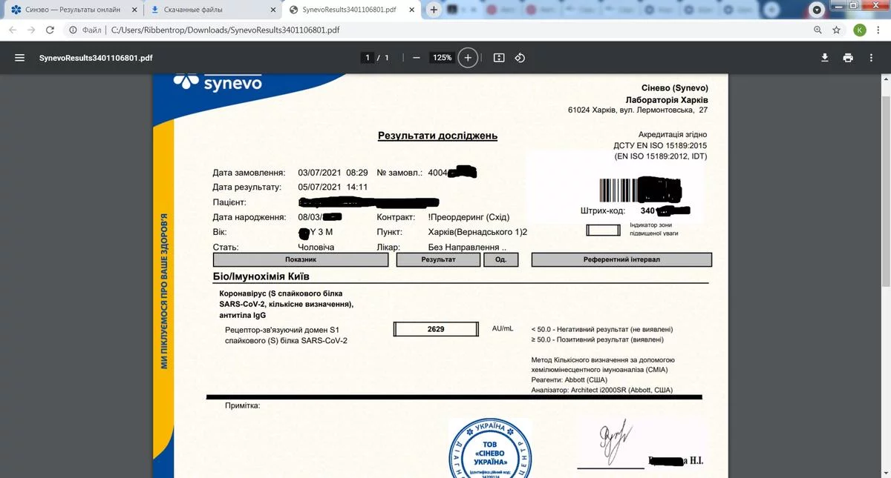Click the < 50.0 Негативний результат line
The image size is (891, 478).
(603, 328)
